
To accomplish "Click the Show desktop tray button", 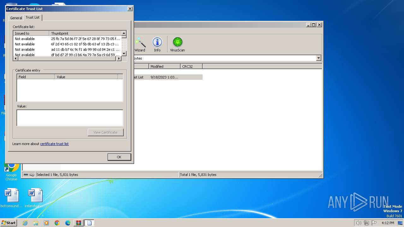I will 401,223.
